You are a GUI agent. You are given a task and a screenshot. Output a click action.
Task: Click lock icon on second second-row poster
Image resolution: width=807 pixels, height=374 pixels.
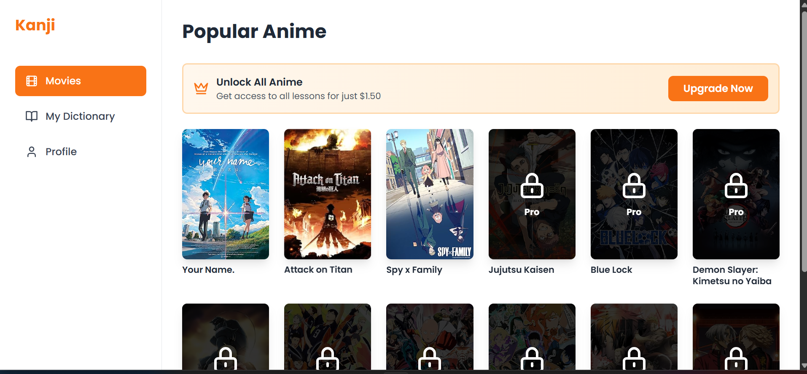(328, 358)
